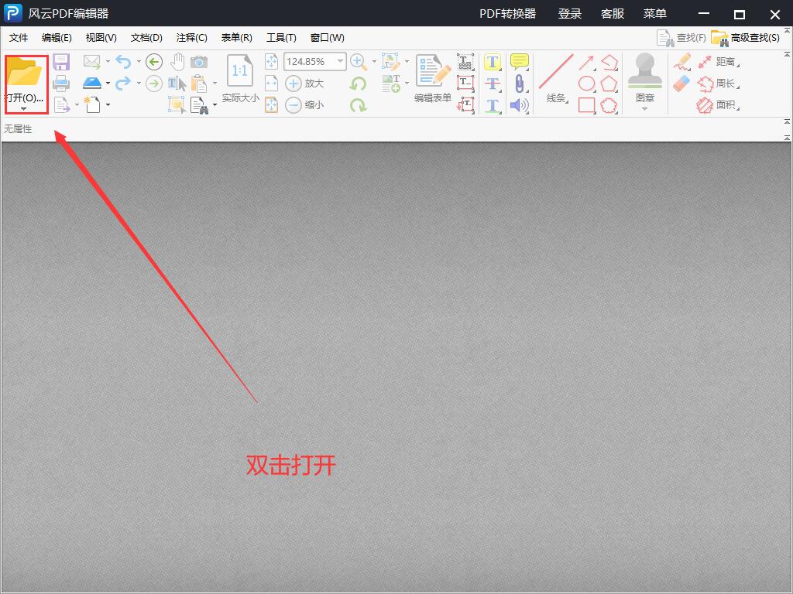This screenshot has width=793, height=594.
Task: Expand the new document dropdown arrow
Action: (x=108, y=105)
